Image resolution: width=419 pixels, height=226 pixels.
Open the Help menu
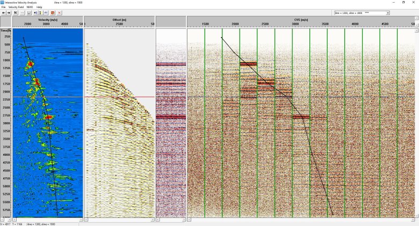[x=39, y=7]
